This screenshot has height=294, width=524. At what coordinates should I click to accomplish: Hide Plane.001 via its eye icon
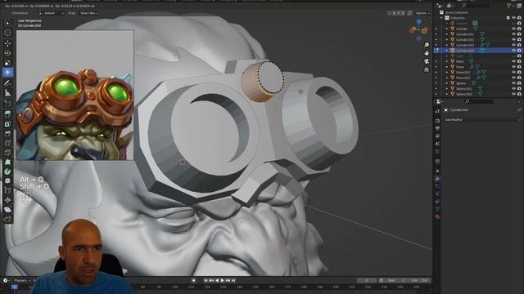pyautogui.click(x=513, y=73)
